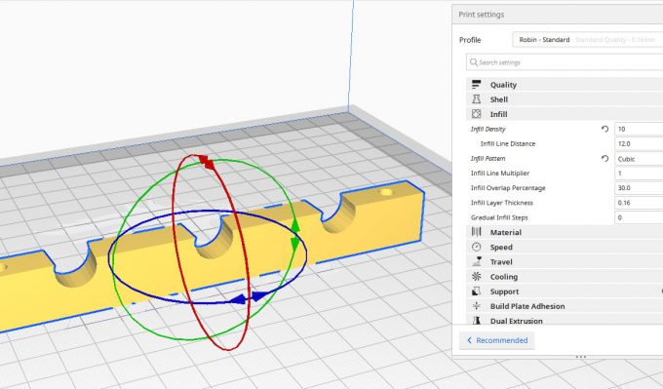This screenshot has width=663, height=389.
Task: Click the search magnifier icon
Action: coord(474,62)
